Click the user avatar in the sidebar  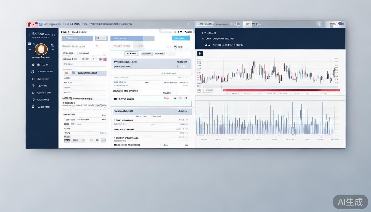click(x=41, y=49)
